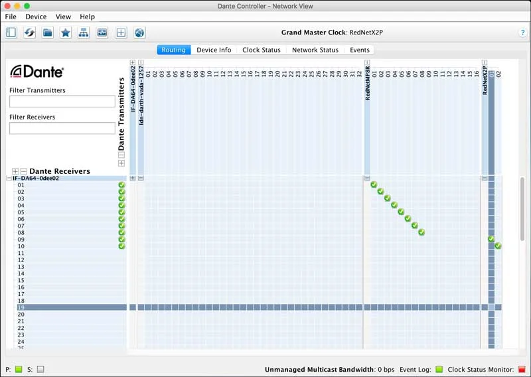Toggle subscription receiver 05 to RedNetMP8R 05
The width and height of the screenshot is (531, 377).
(x=401, y=212)
